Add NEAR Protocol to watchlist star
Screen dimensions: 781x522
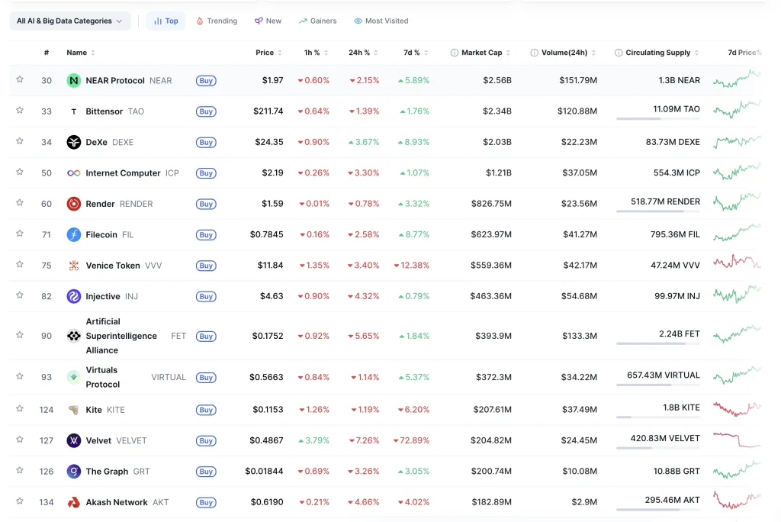tap(19, 79)
